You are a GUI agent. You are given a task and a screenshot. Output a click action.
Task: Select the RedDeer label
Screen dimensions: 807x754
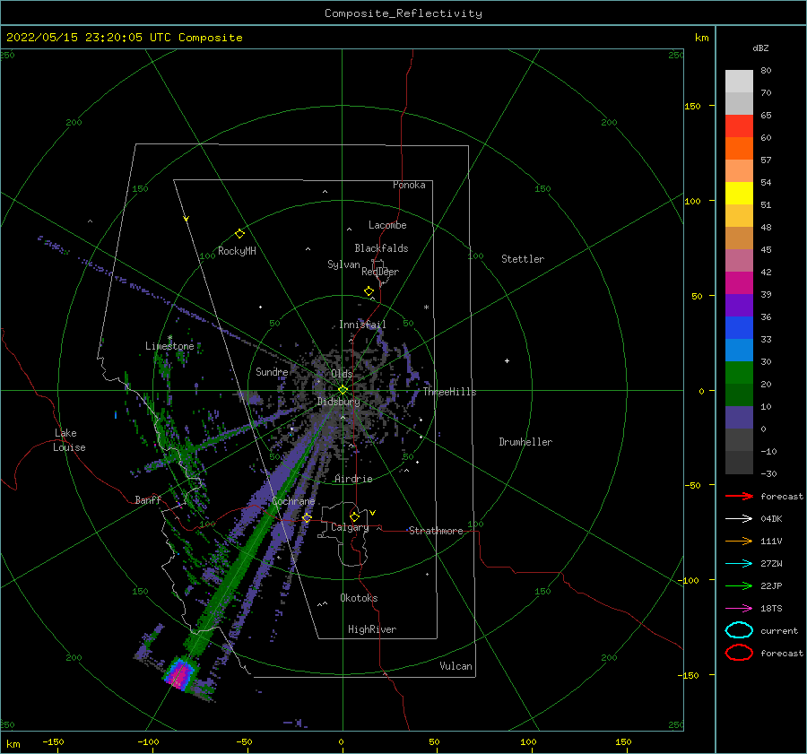coord(380,272)
